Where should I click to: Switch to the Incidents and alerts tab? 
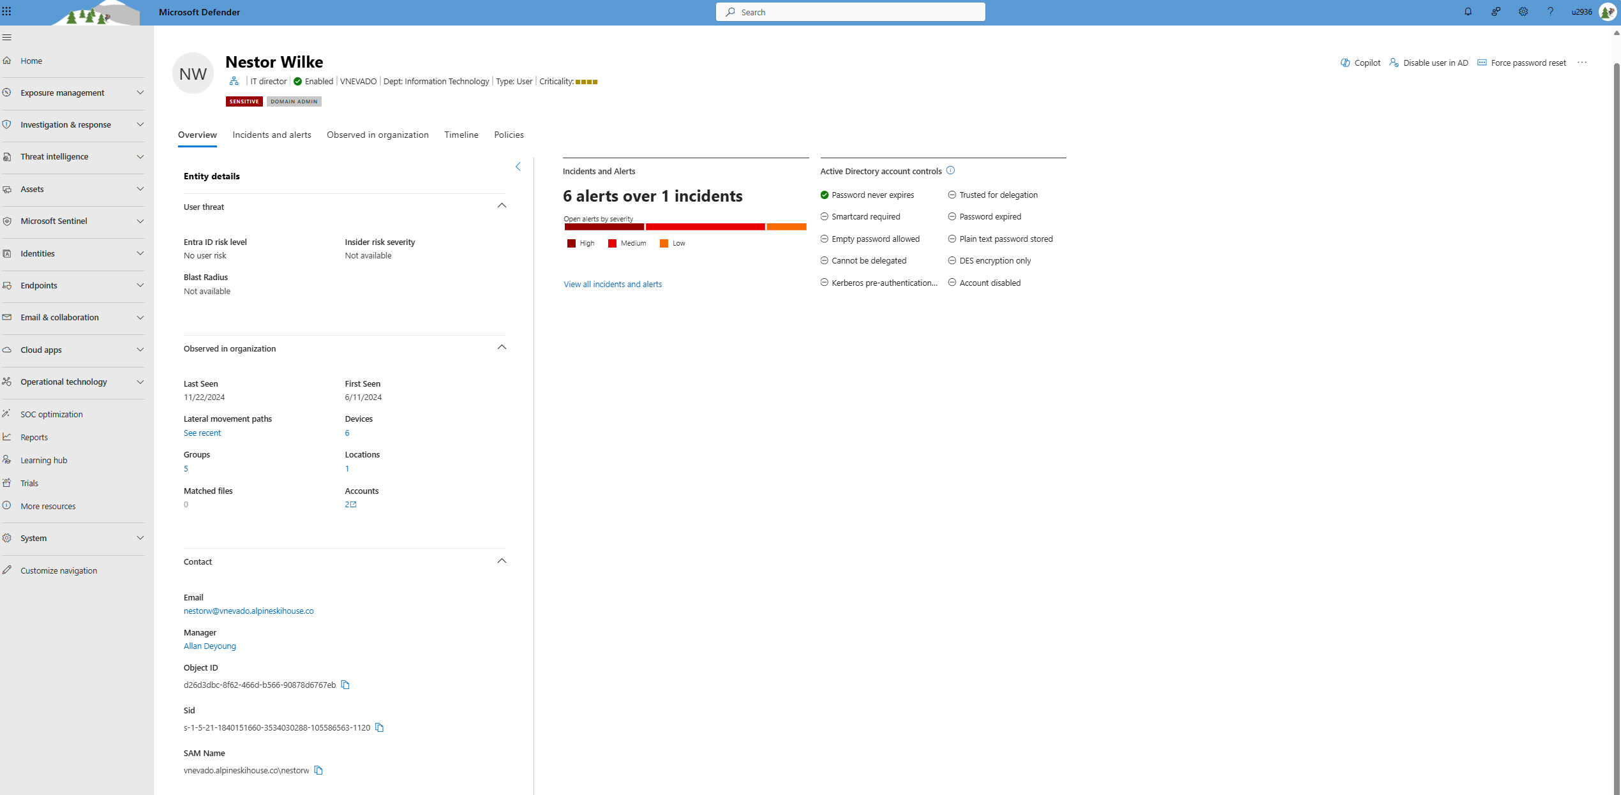click(x=271, y=135)
